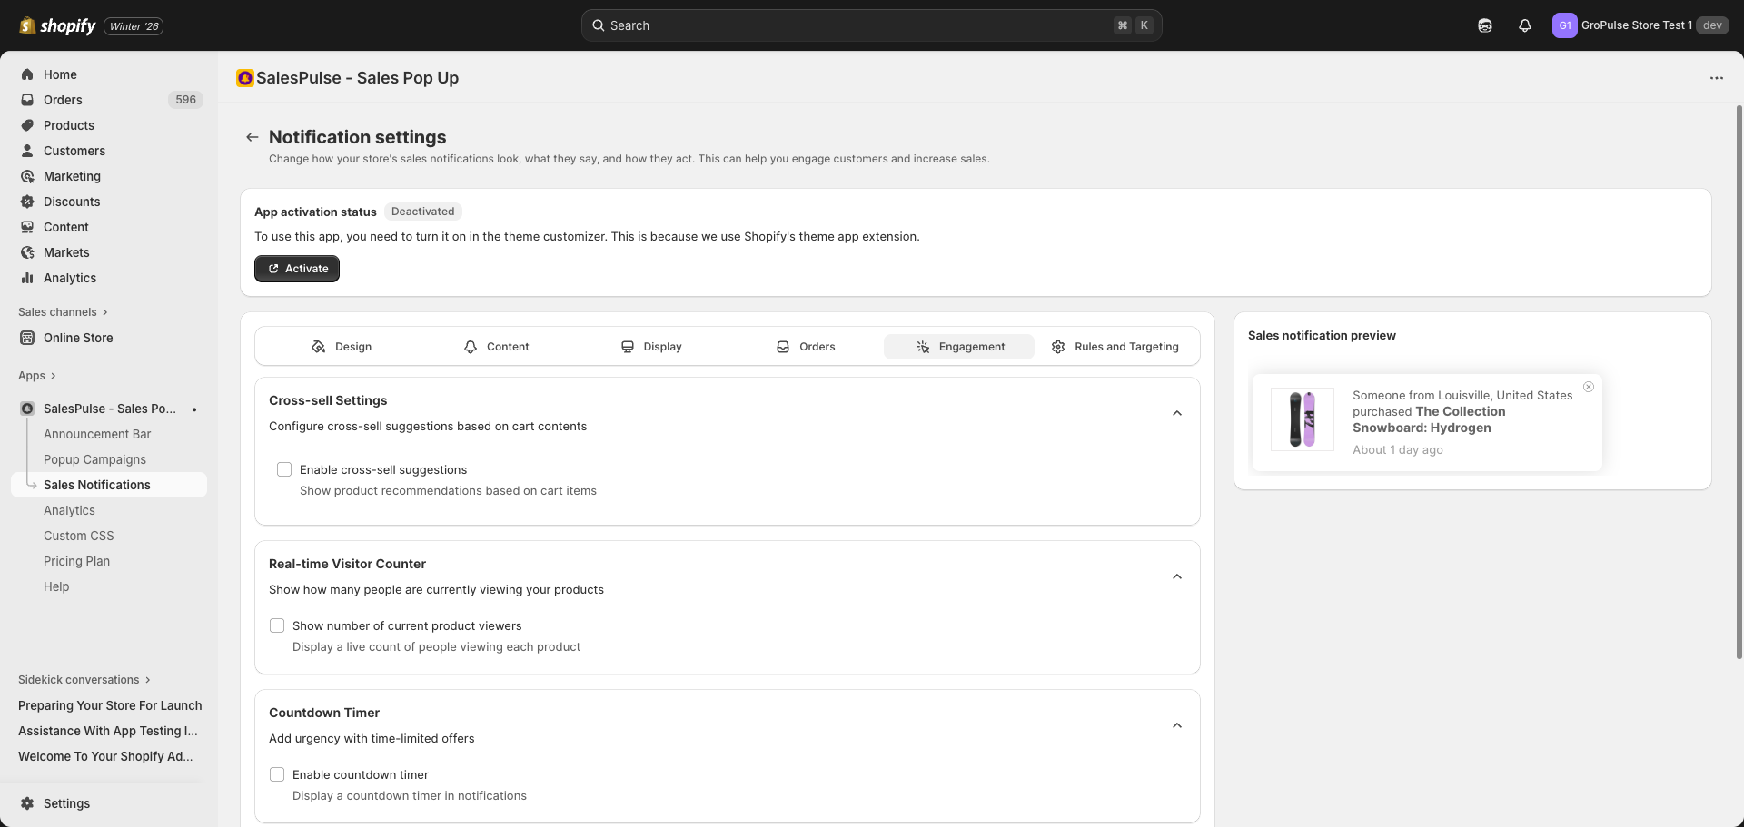Open the Sidekick icon in top bar
1744x827 pixels.
(1485, 25)
